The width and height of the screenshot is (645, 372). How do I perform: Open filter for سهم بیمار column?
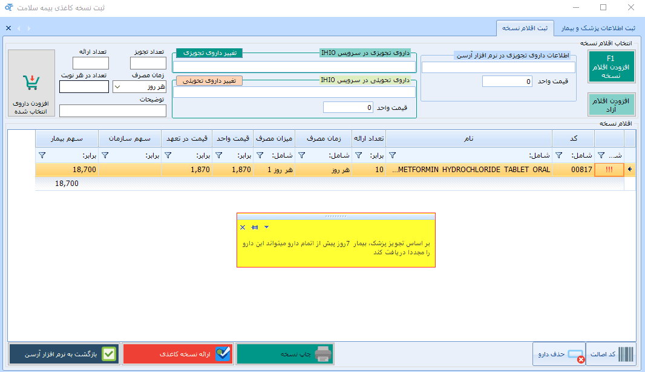click(42, 155)
